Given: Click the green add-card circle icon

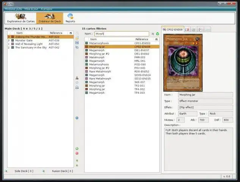Looking at the screenshot, I should (77, 149).
